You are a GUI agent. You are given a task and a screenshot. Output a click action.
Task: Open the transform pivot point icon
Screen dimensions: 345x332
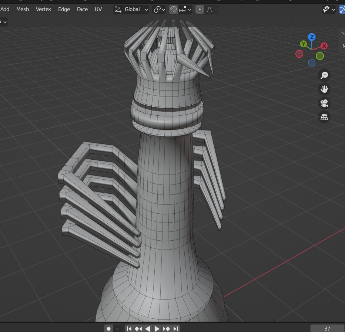point(157,9)
